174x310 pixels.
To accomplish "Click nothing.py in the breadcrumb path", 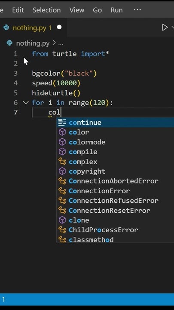I will pyautogui.click(x=33, y=43).
